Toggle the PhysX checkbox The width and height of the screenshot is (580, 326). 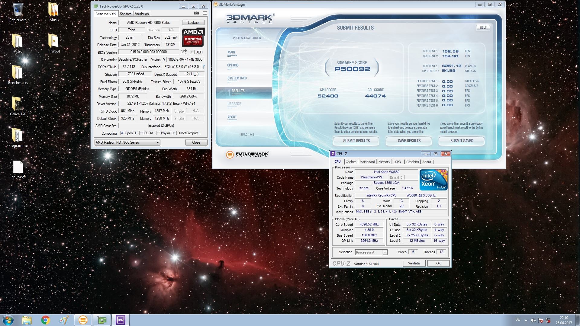(x=158, y=133)
